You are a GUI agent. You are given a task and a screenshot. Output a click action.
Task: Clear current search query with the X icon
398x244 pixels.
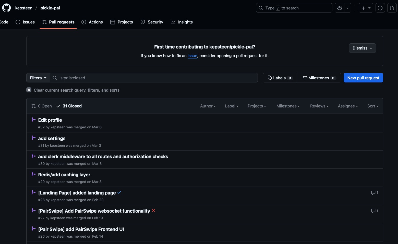pos(29,90)
